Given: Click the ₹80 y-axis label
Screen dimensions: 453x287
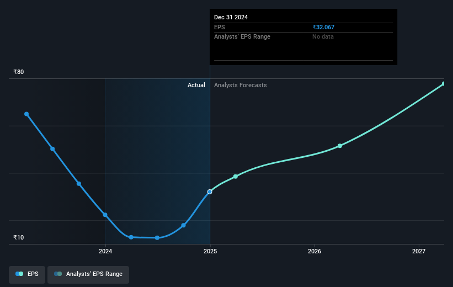Looking at the screenshot, I should point(19,72).
